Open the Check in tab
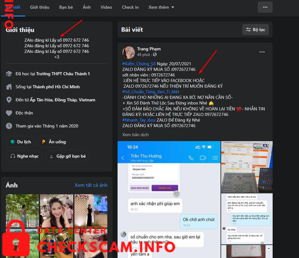Viewport: 299px width, 258px height. 130,7
